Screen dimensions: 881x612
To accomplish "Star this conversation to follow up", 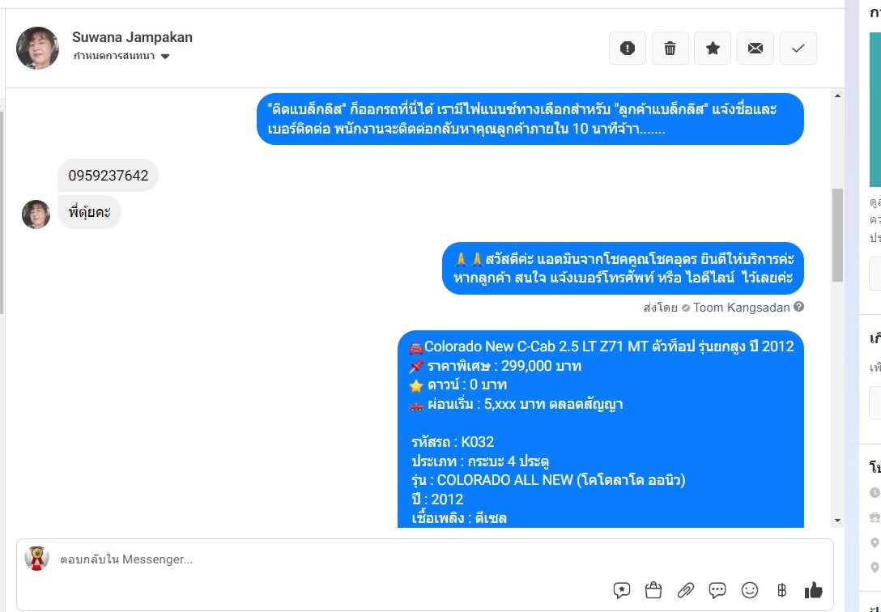I will pos(713,49).
